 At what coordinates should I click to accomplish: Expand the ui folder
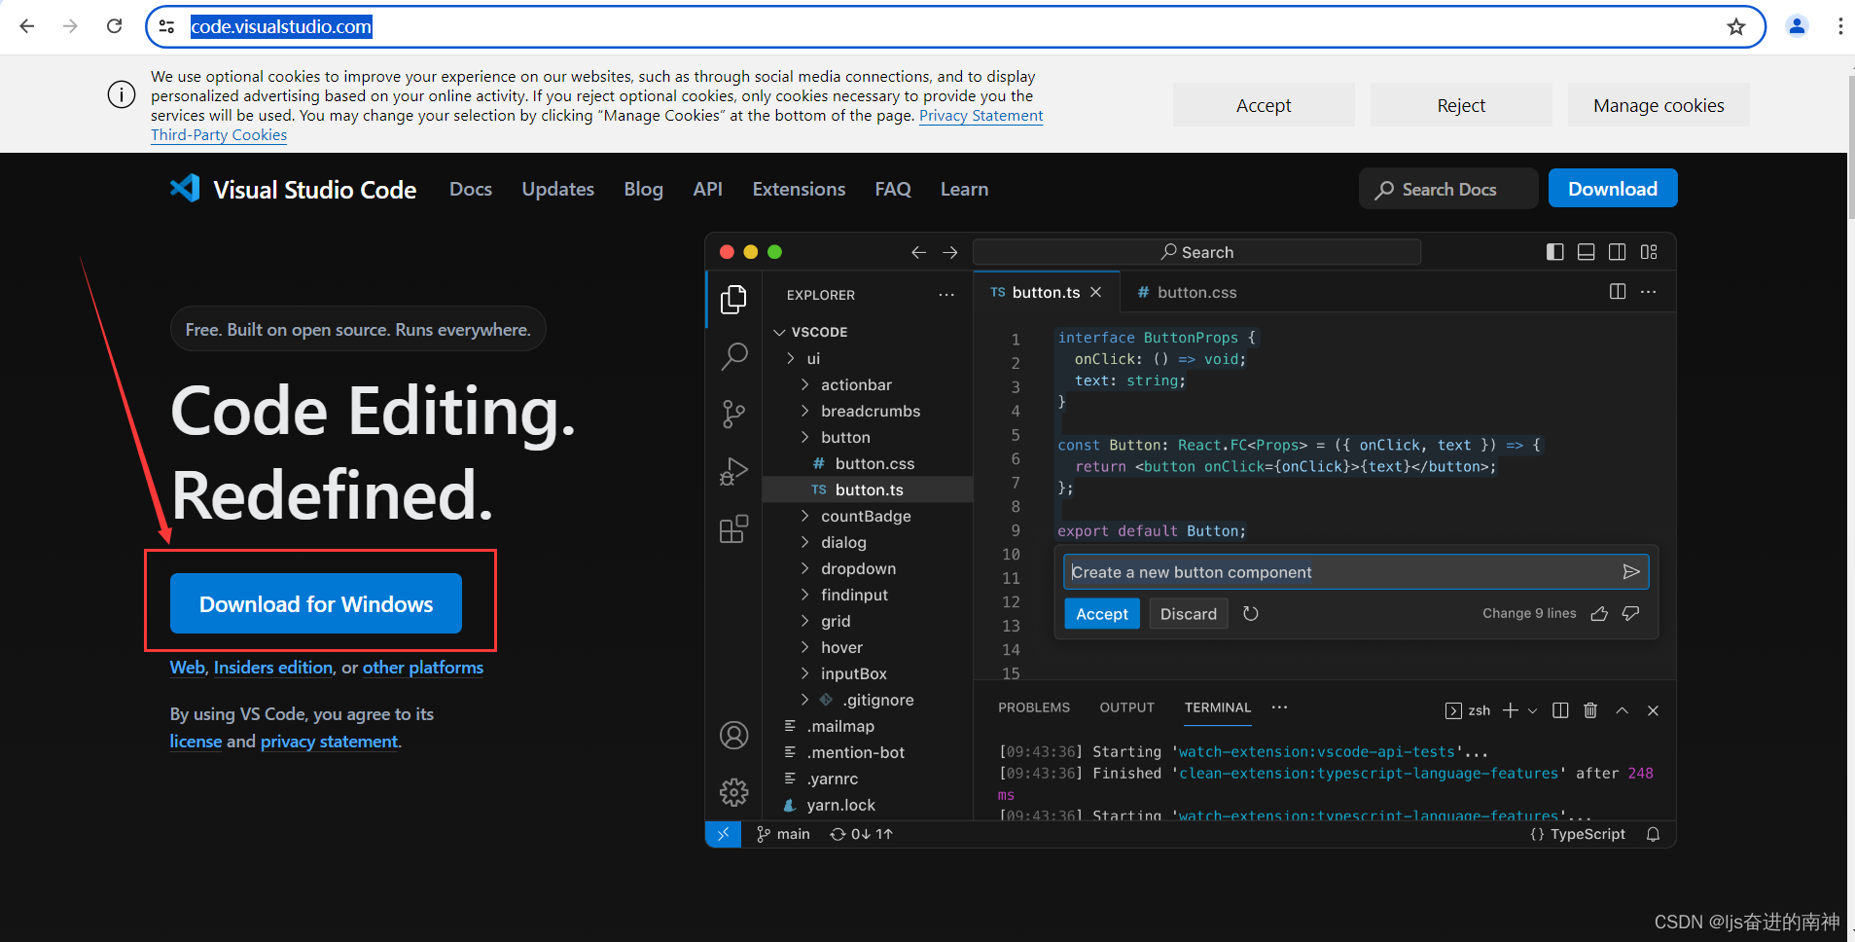coord(791,358)
